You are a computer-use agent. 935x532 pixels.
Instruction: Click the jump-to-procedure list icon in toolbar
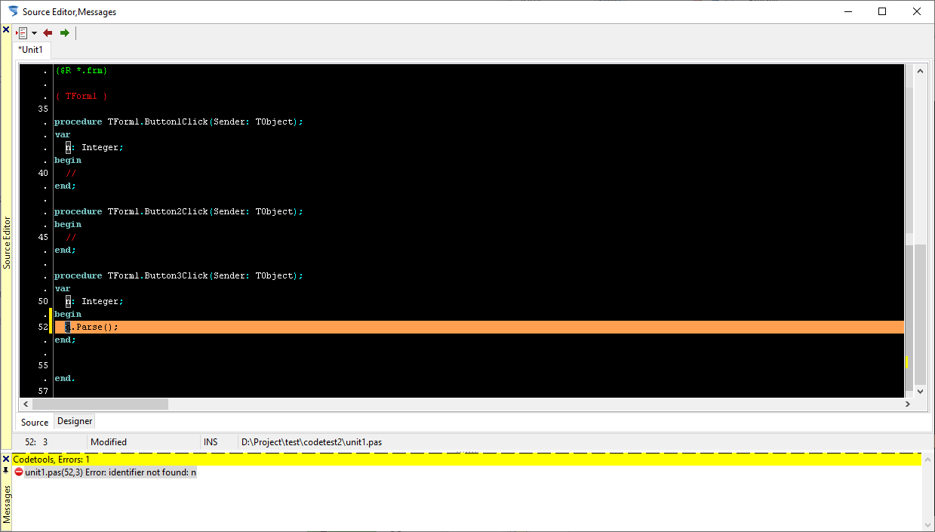[x=22, y=33]
